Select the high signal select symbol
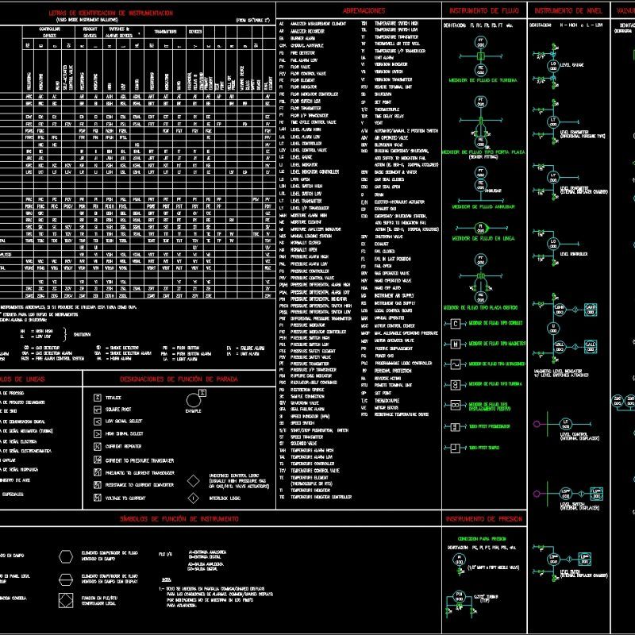This screenshot has width=635, height=635. (x=97, y=433)
